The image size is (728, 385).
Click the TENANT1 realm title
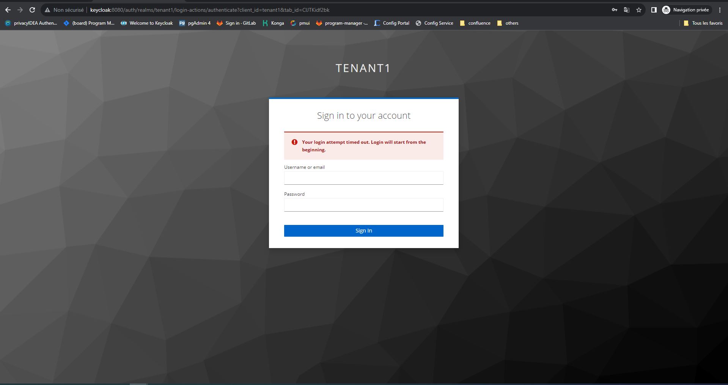[x=363, y=68]
